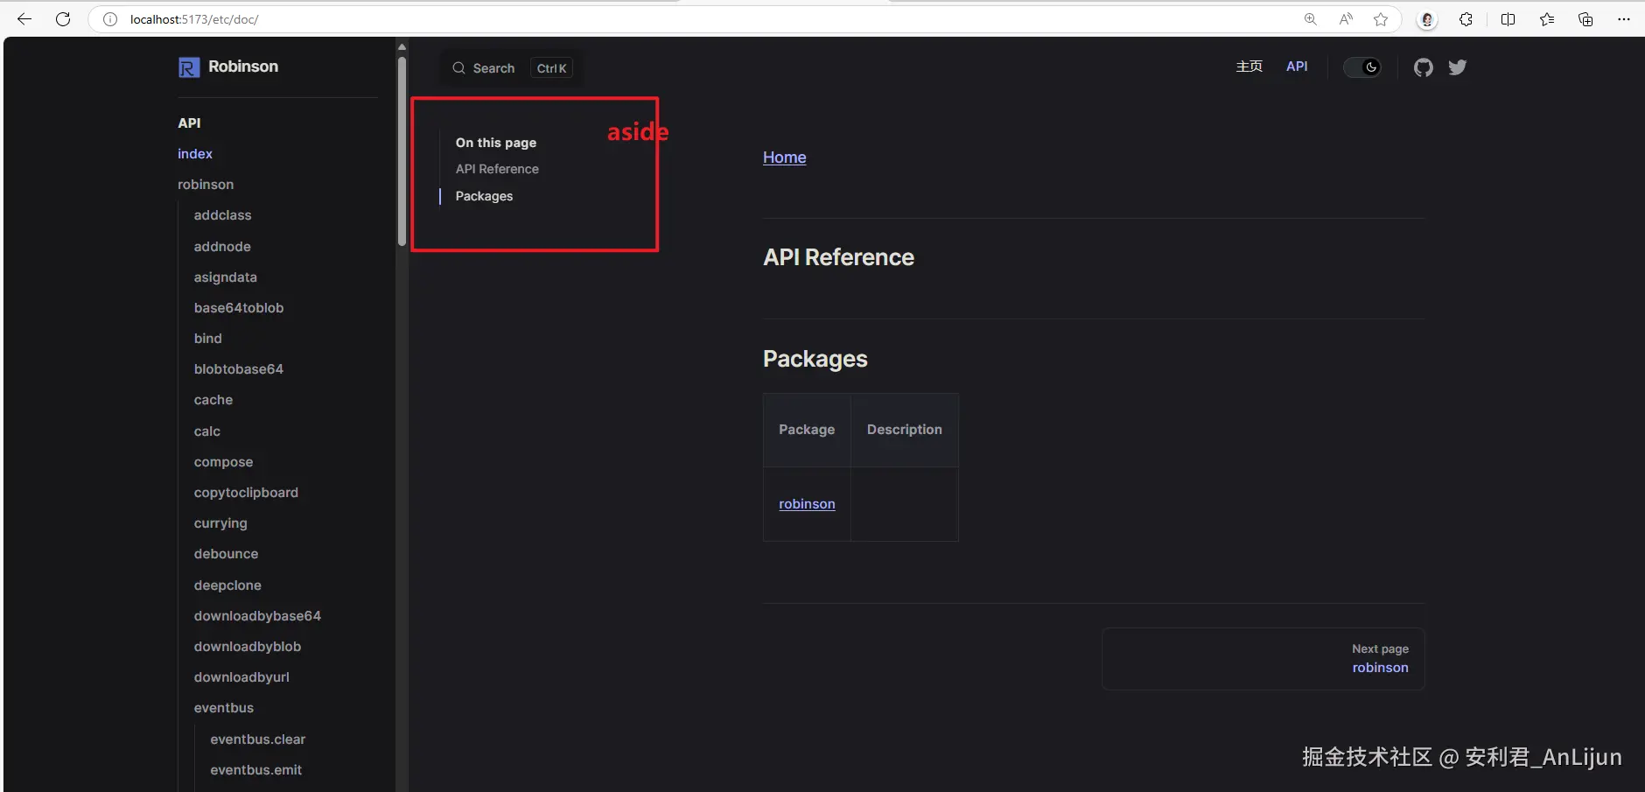The height and width of the screenshot is (792, 1645).
Task: Open the debounce sidebar entry
Action: coord(226,554)
